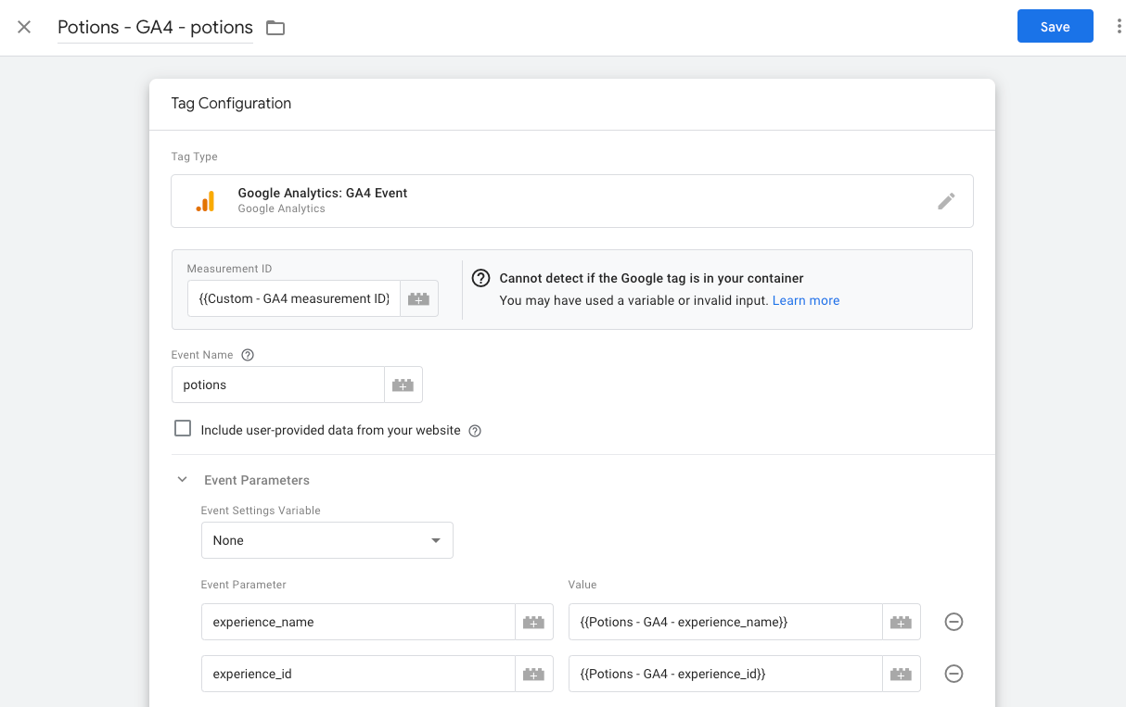This screenshot has width=1126, height=707.
Task: Edit tag type with the pencil icon
Action: (x=946, y=201)
